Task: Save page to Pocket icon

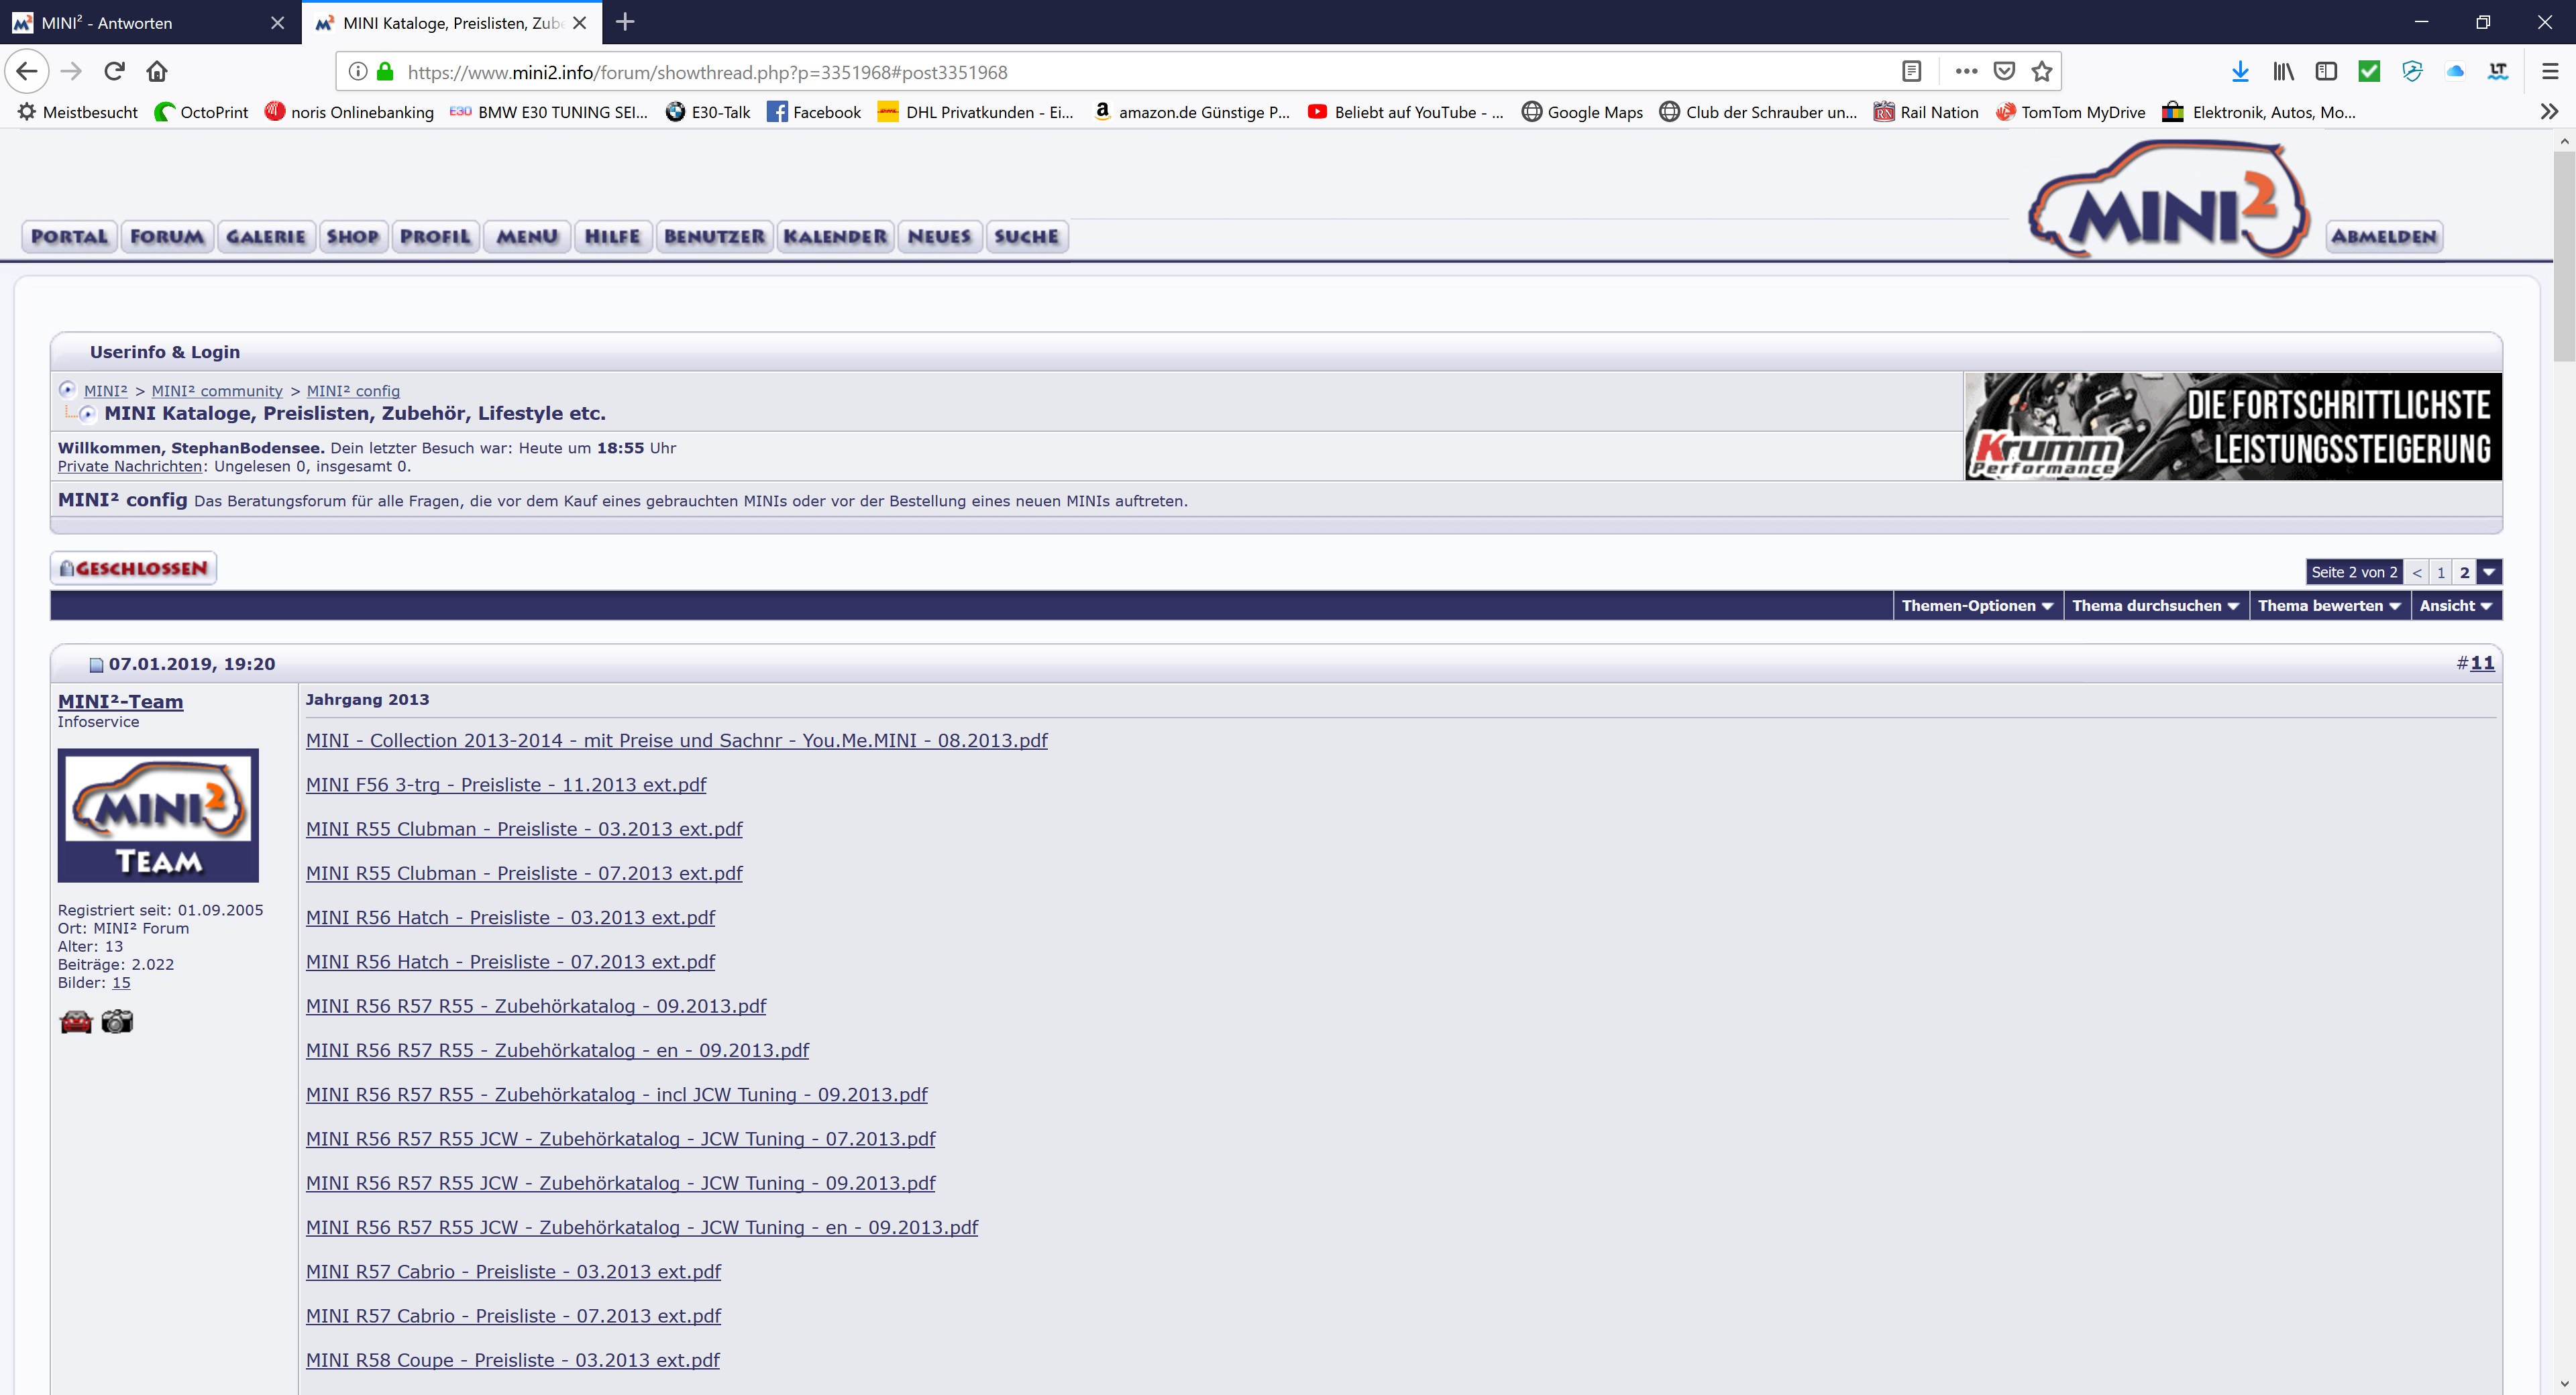Action: coord(2004,71)
